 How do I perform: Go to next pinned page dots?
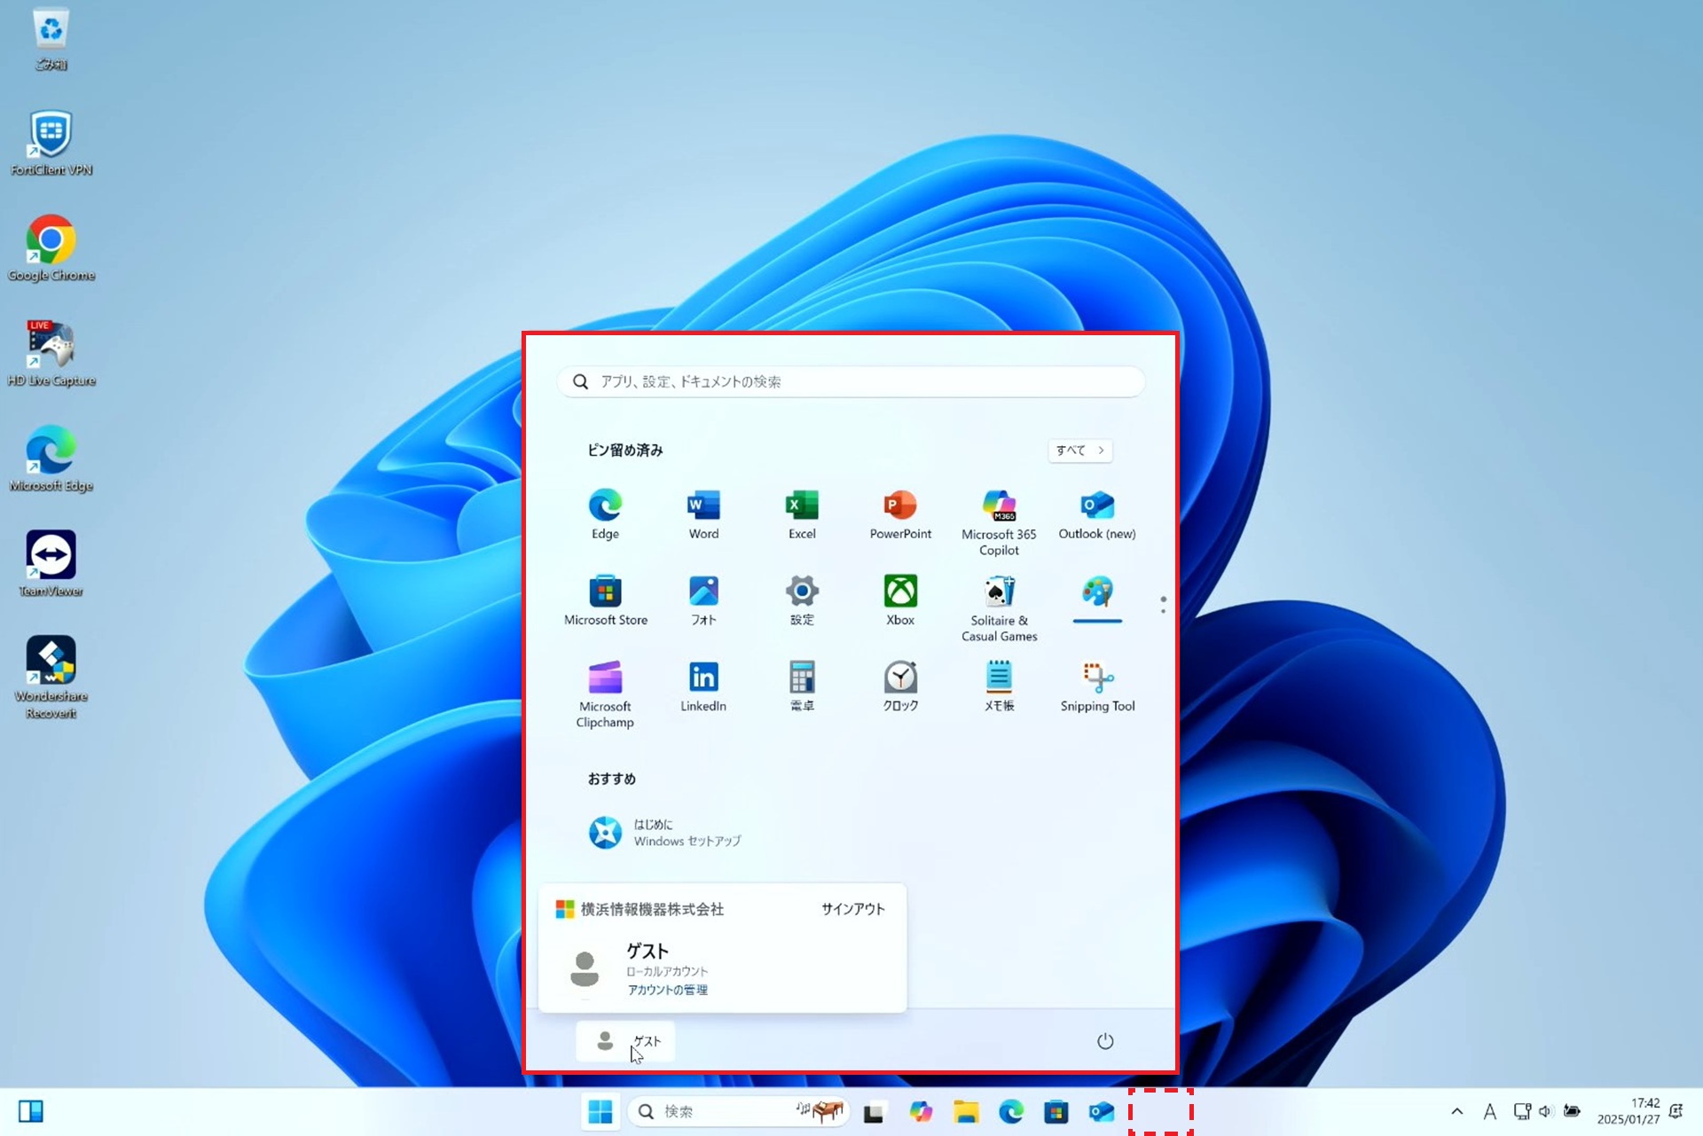point(1163,605)
